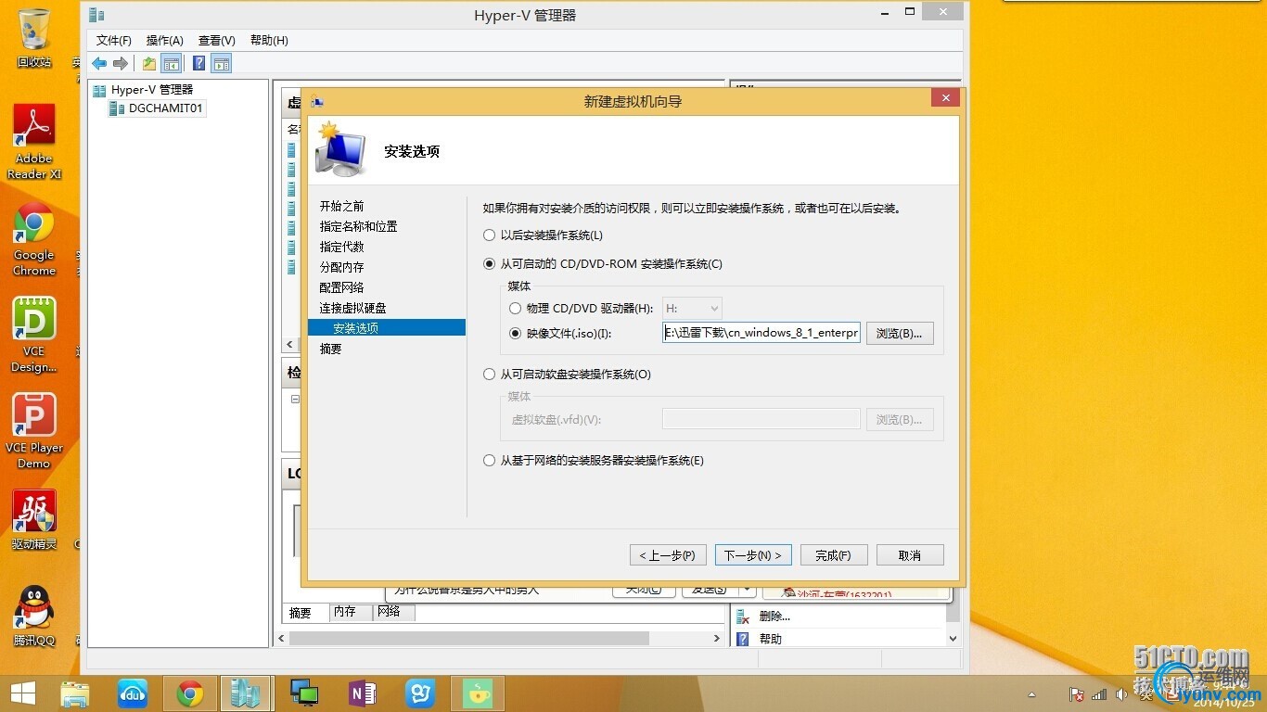Image resolution: width=1267 pixels, height=712 pixels.
Task: Select 从基于网络的安装服务器安装操作系统(E) option
Action: pos(490,461)
